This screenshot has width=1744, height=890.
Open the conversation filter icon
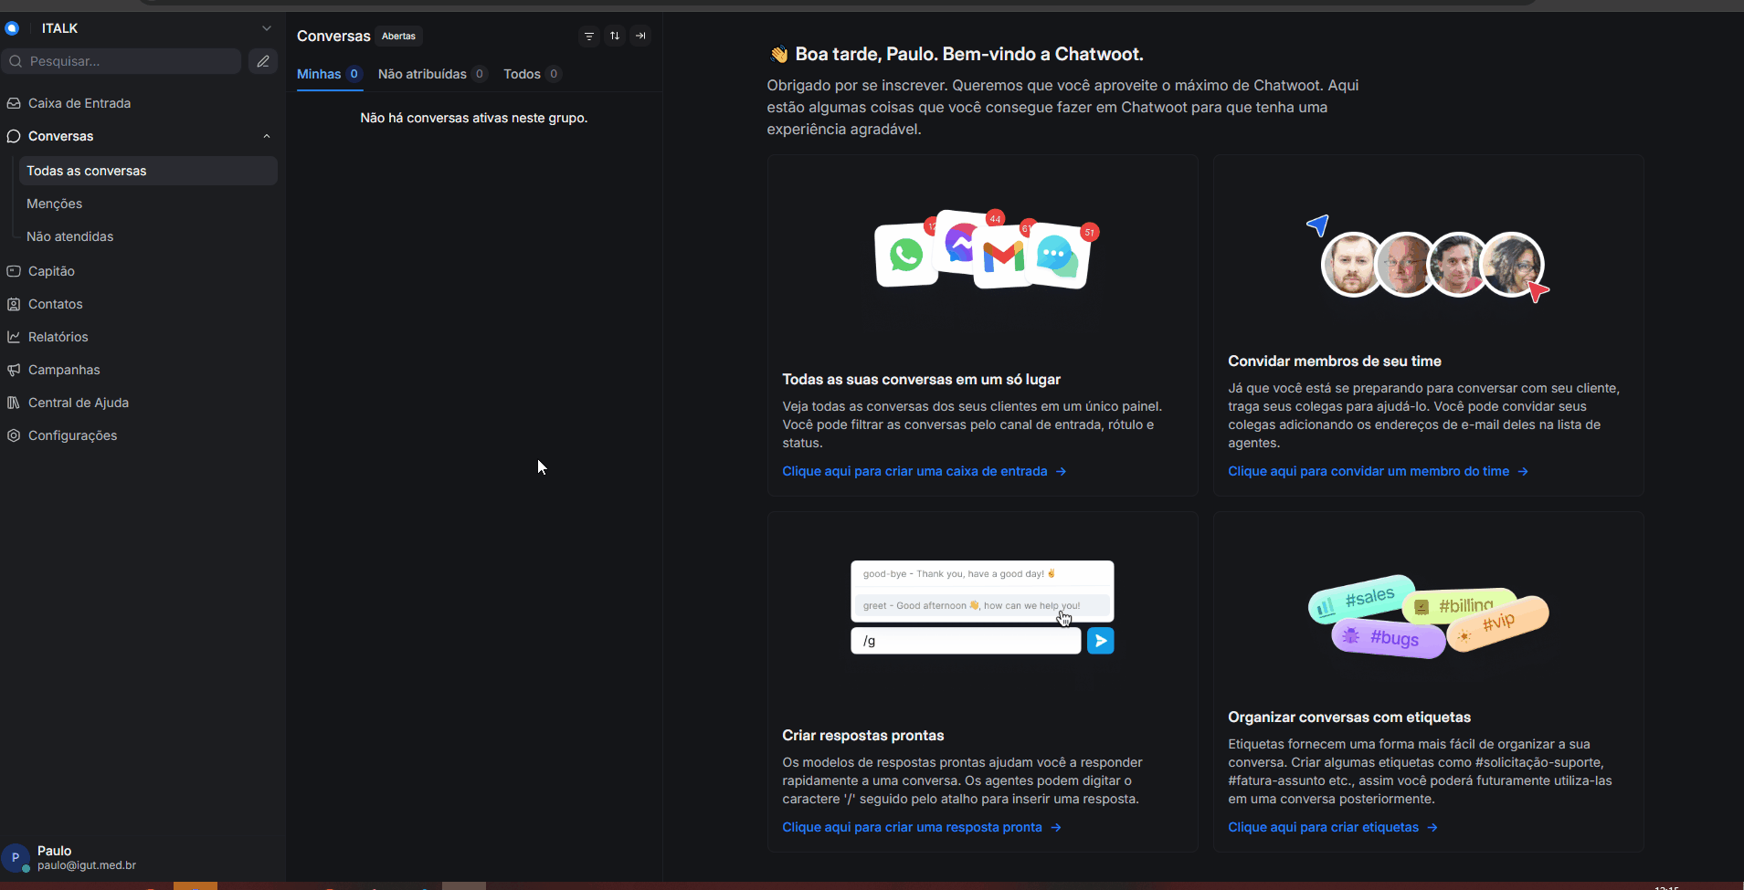click(589, 36)
